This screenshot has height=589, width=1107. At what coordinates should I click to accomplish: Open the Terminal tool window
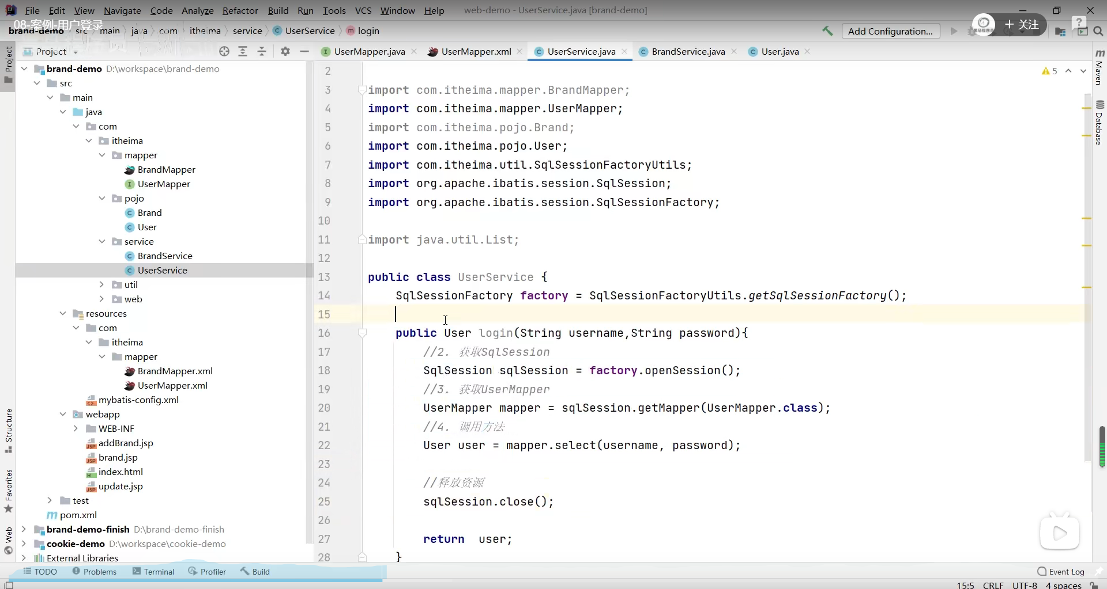click(x=153, y=572)
